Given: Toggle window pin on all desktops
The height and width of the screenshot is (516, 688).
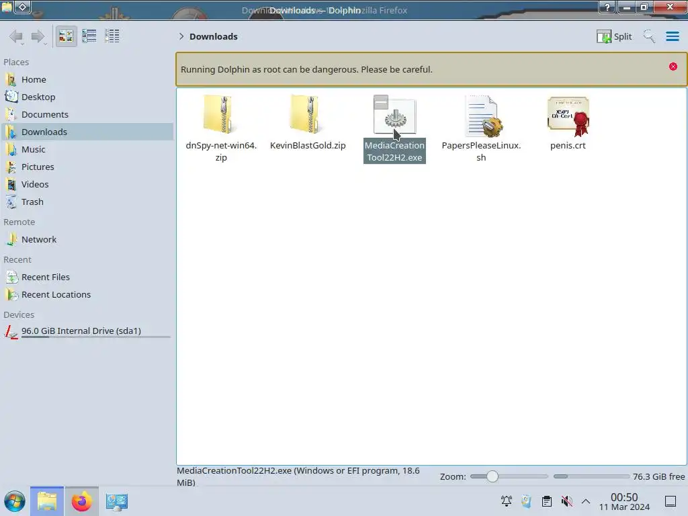Looking at the screenshot, I should click(23, 7).
